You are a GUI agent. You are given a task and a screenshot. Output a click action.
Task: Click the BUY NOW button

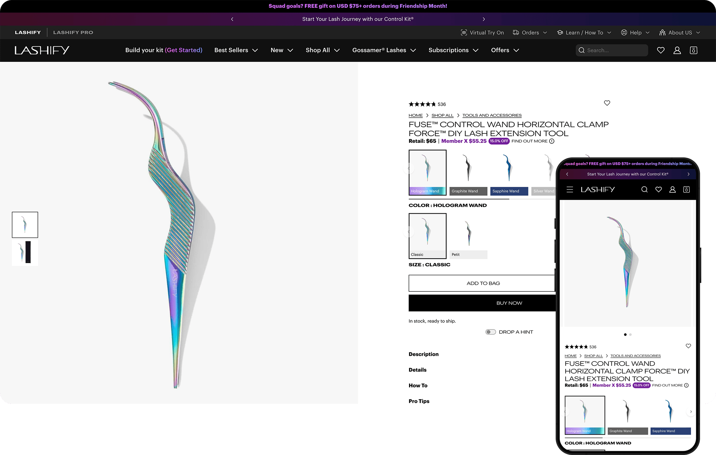[x=483, y=303]
